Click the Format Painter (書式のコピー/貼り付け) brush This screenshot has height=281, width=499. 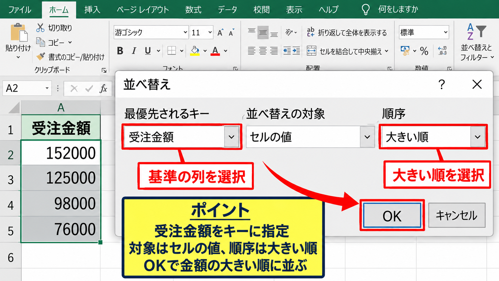tap(40, 56)
